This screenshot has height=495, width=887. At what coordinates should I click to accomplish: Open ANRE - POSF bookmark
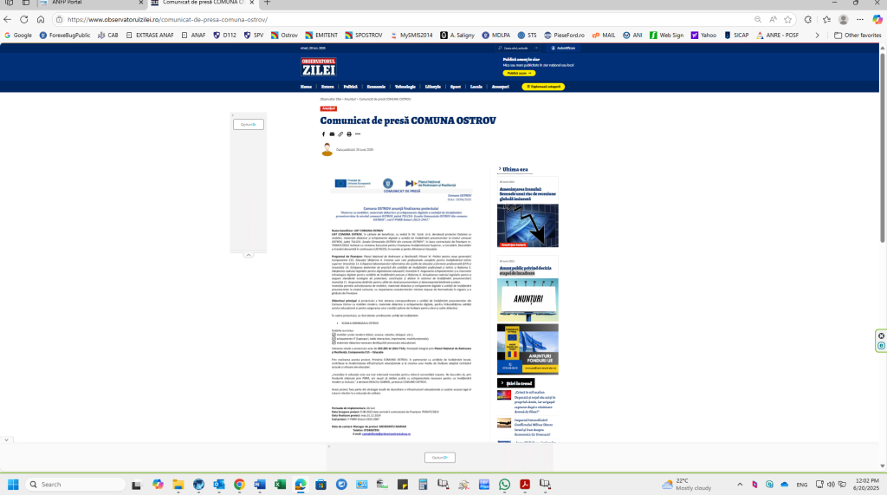(777, 36)
